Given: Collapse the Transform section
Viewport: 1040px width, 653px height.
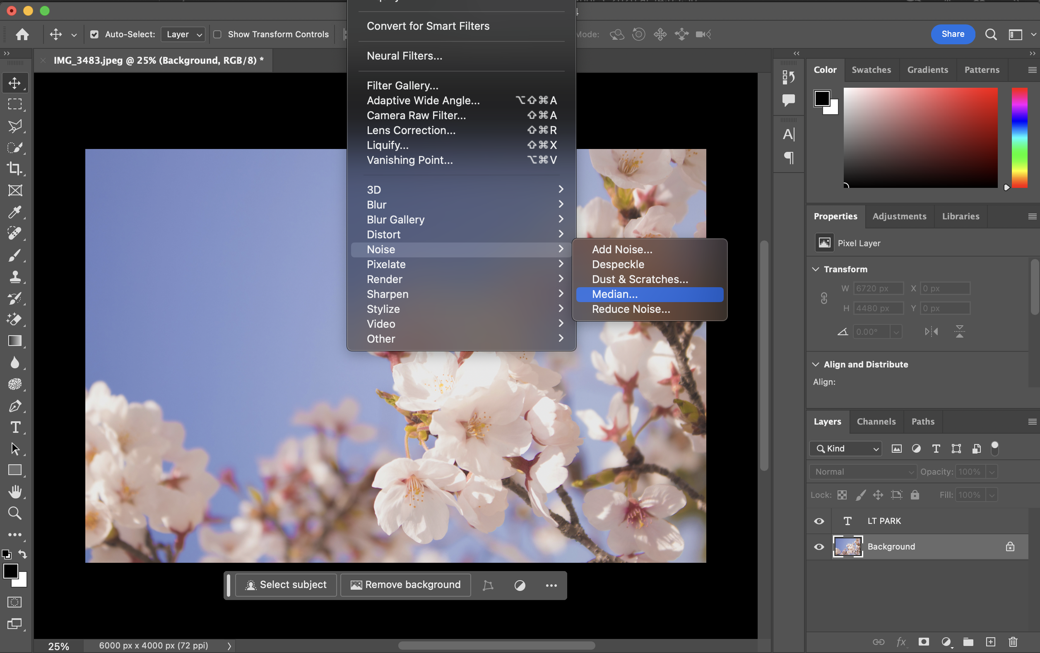Looking at the screenshot, I should tap(816, 269).
